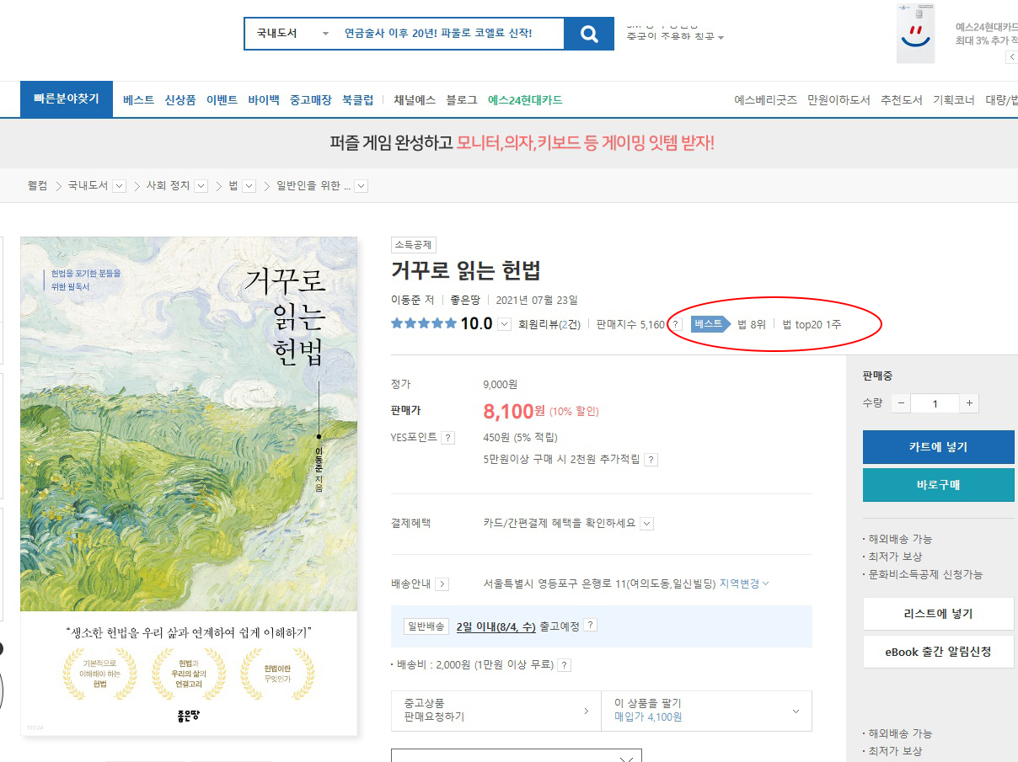The height and width of the screenshot is (762, 1018).
Task: Expand the 일반인을 위한 breadcrumb dropdown
Action: tap(361, 186)
